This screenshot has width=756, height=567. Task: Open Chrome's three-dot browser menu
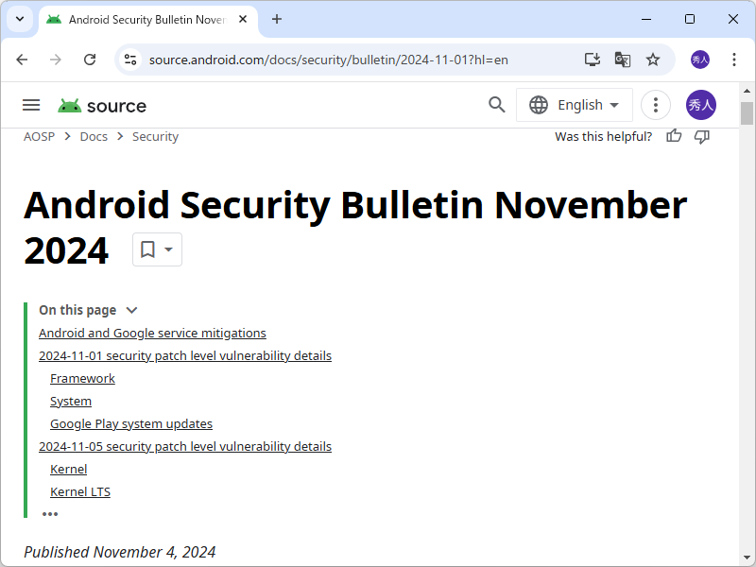pos(734,59)
